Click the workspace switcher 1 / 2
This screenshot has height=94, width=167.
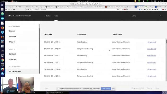[x=164, y=92]
